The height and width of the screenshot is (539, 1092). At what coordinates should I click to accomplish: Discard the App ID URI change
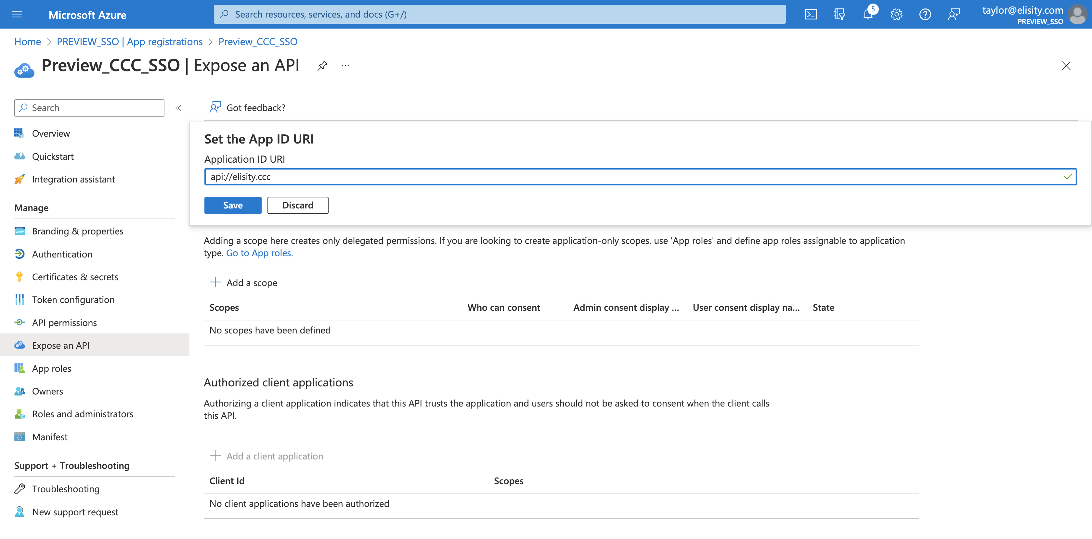pos(298,205)
